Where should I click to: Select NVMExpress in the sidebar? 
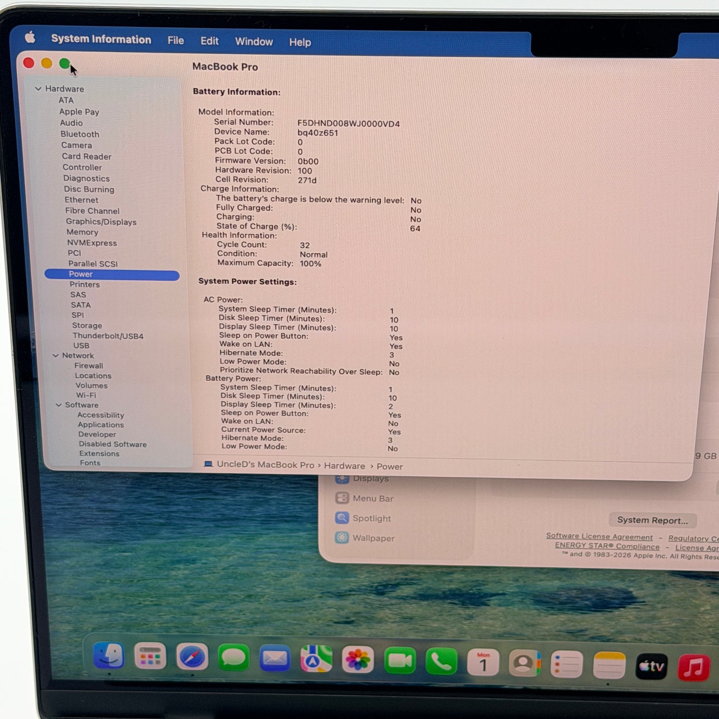[x=92, y=243]
